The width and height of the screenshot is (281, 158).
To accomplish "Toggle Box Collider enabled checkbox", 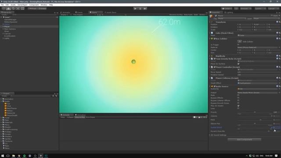I will point(215,39).
